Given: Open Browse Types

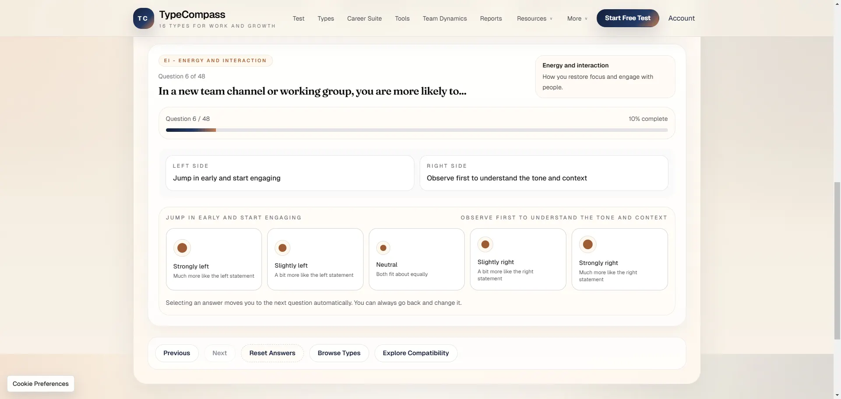Looking at the screenshot, I should coord(339,353).
